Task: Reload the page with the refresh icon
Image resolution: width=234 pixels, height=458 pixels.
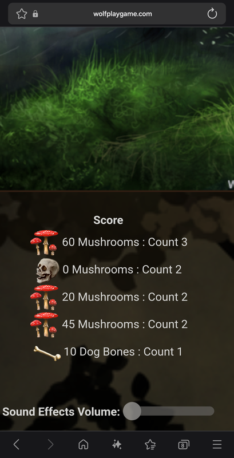Action: coord(212,14)
